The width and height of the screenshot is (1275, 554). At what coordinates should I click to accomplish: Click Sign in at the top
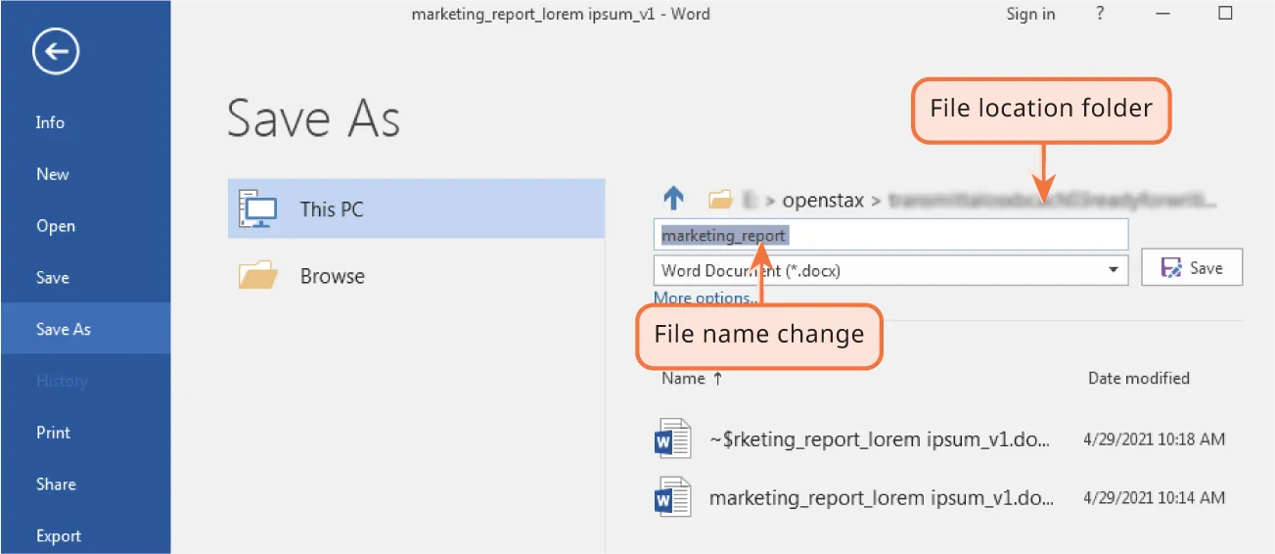(x=1030, y=14)
